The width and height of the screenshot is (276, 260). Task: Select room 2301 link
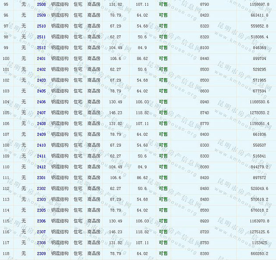tap(41, 178)
